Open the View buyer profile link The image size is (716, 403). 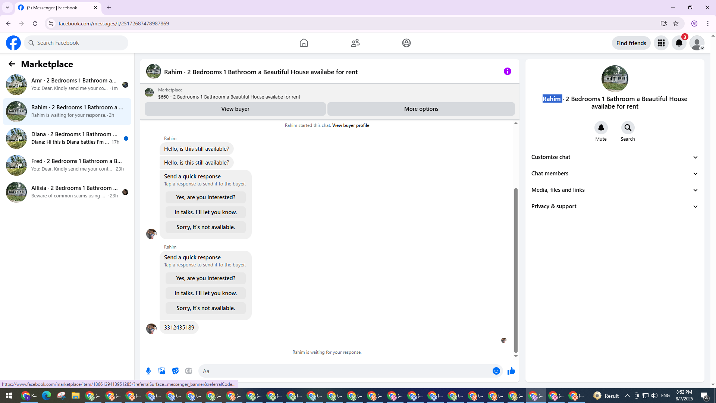(x=351, y=125)
